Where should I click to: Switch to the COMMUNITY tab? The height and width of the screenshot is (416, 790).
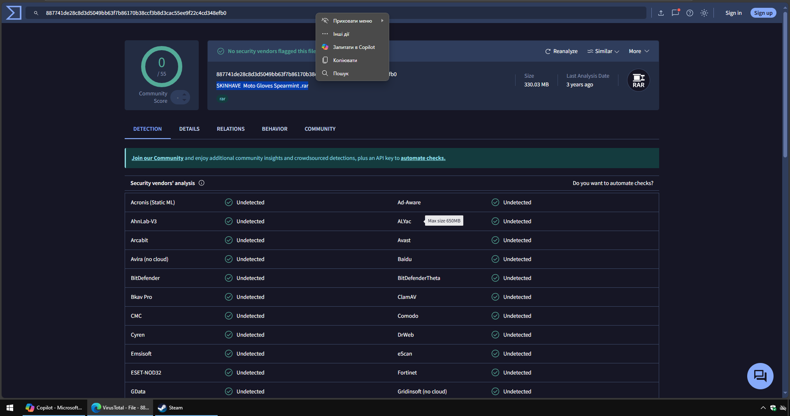[320, 129]
